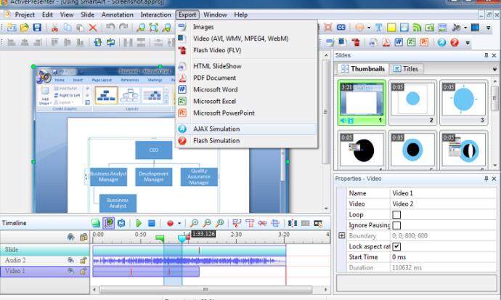The width and height of the screenshot is (501, 300).
Task: Undo the last action
Action: 110,28
